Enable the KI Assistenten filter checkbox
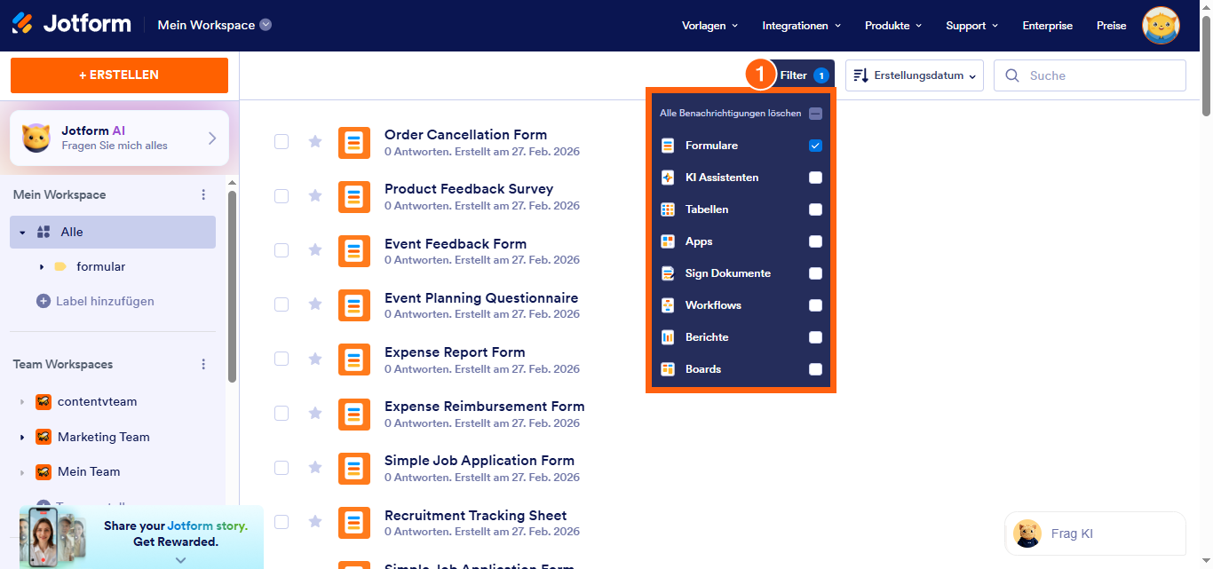This screenshot has height=569, width=1213. pos(815,178)
